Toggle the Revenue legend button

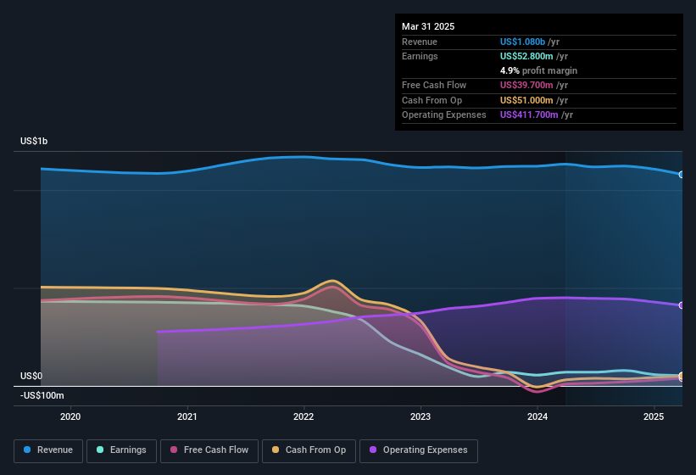48,450
